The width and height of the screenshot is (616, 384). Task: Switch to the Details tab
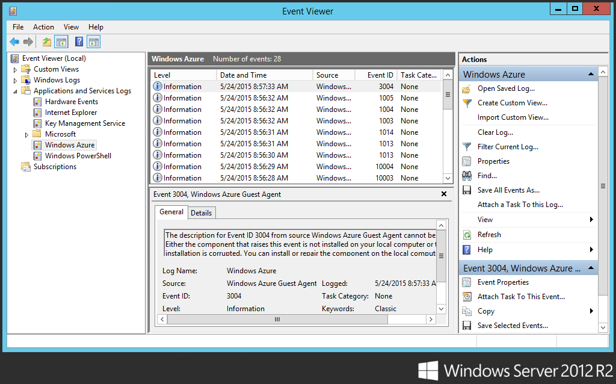201,213
